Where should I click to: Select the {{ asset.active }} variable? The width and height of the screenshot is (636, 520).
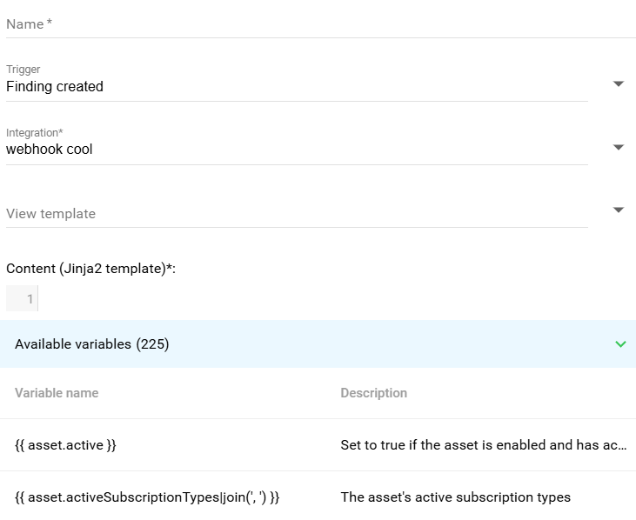pyautogui.click(x=65, y=445)
